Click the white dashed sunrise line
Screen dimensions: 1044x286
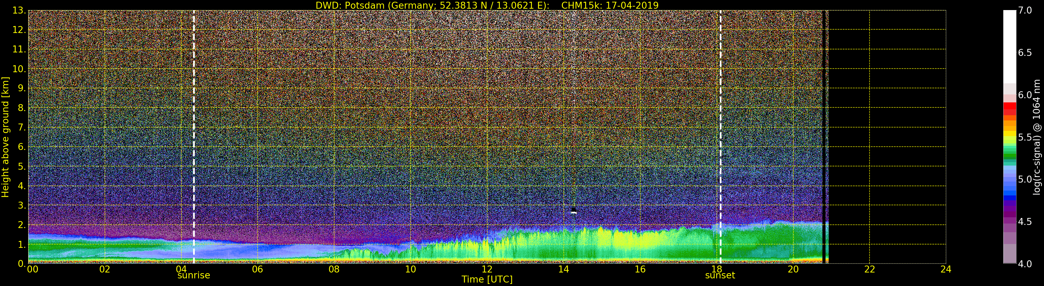194,137
